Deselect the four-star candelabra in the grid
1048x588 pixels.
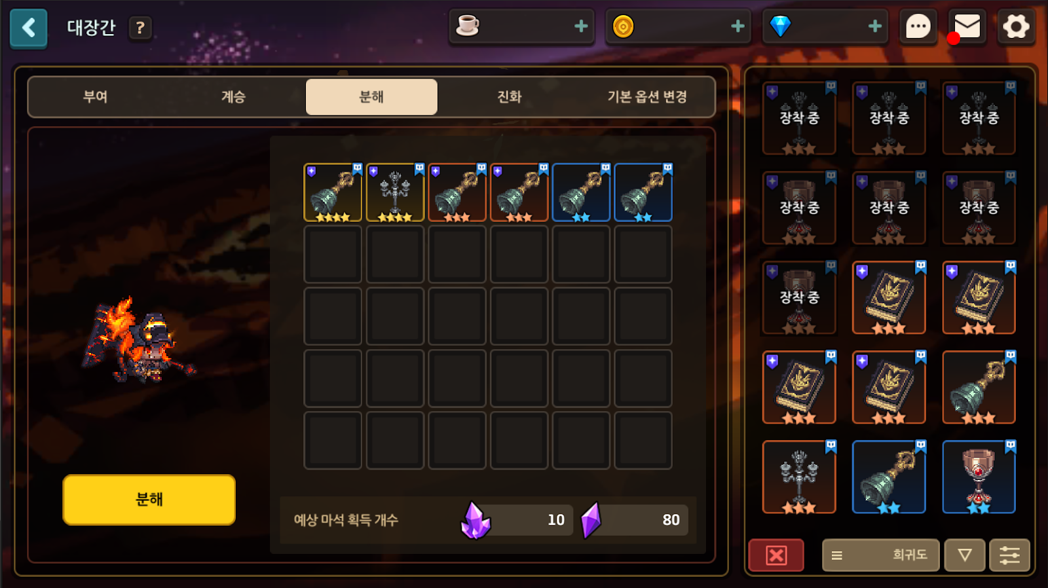(x=395, y=193)
